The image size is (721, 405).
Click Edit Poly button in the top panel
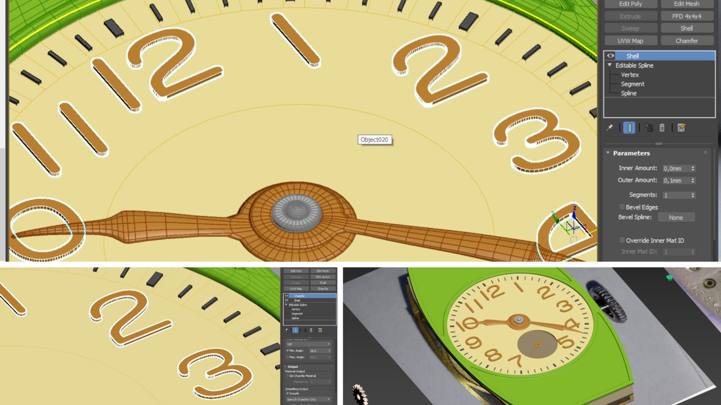tap(630, 4)
